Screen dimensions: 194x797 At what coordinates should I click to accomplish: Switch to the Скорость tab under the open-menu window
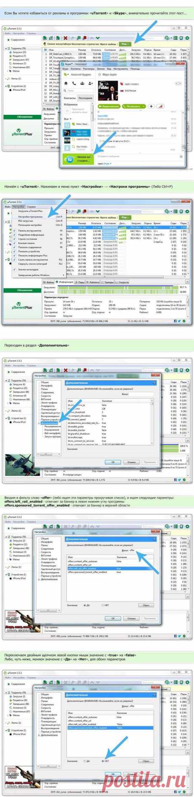pyautogui.click(x=122, y=282)
